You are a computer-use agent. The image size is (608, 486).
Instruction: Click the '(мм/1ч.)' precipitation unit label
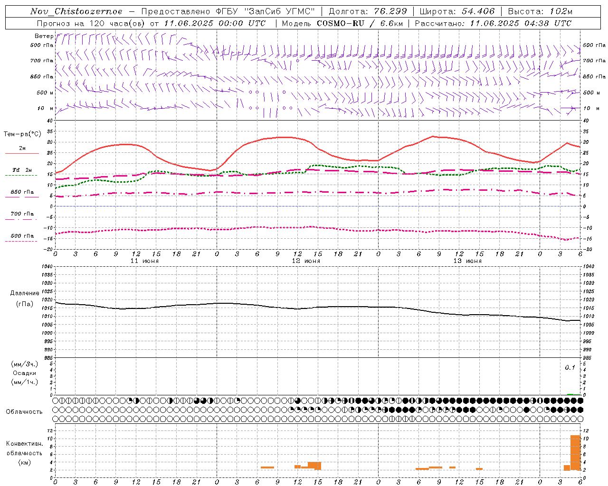coord(25,382)
